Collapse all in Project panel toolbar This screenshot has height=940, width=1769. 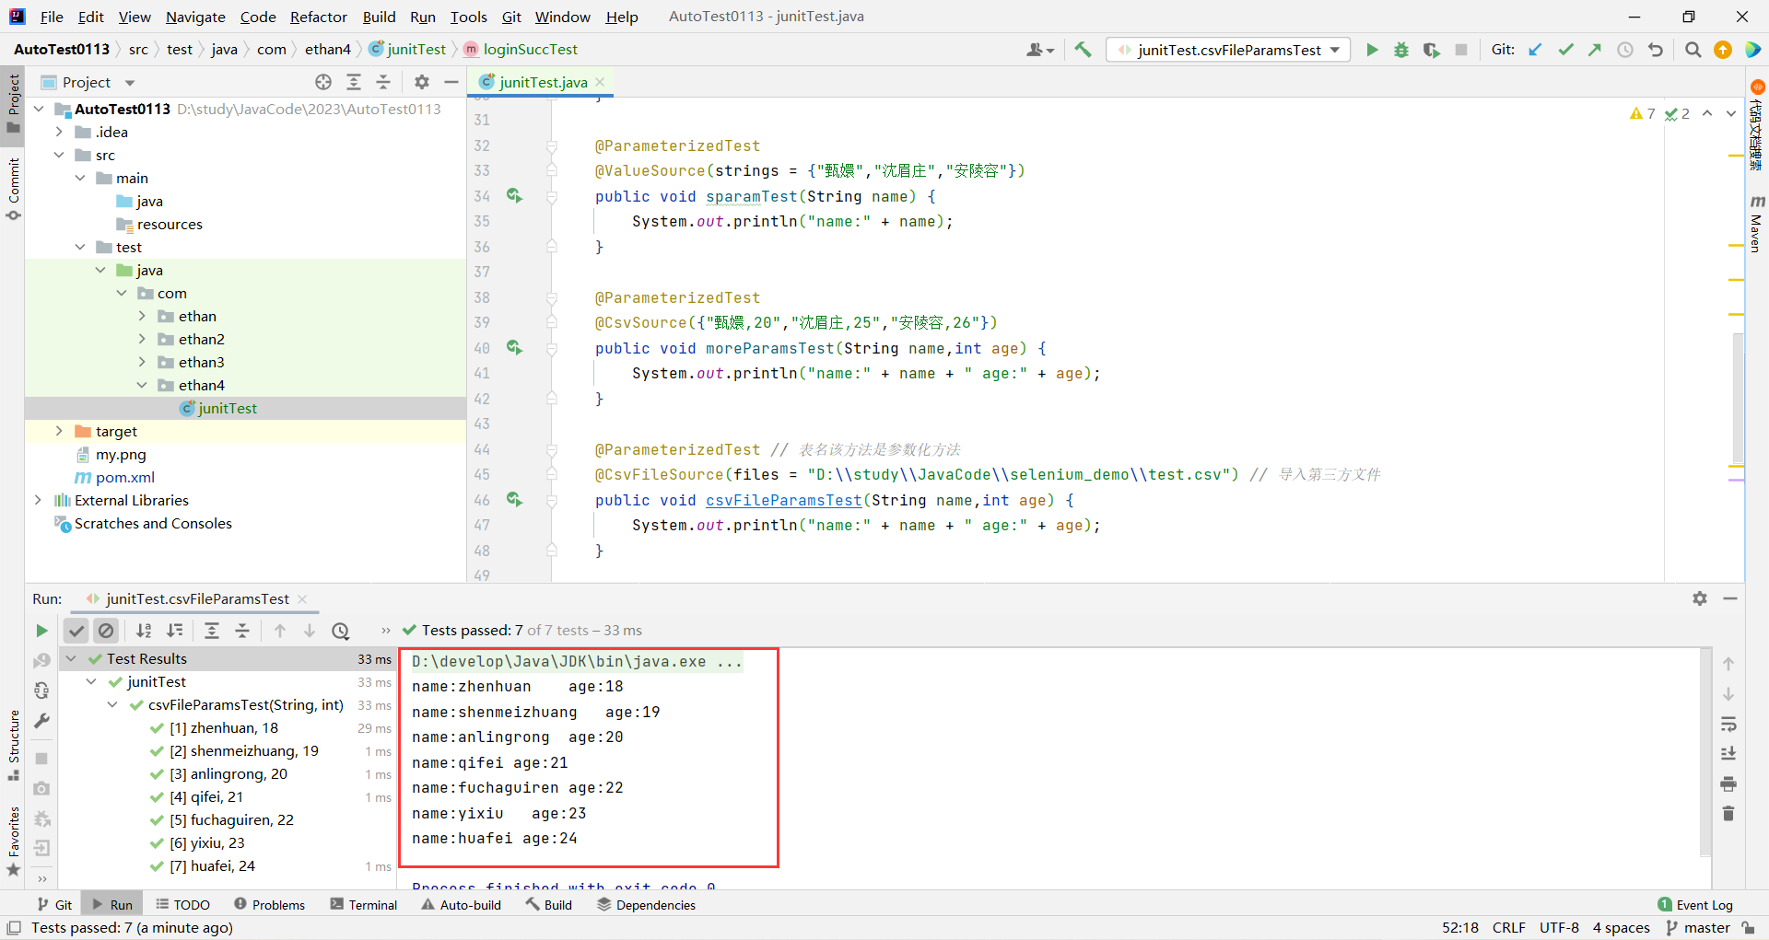tap(383, 82)
